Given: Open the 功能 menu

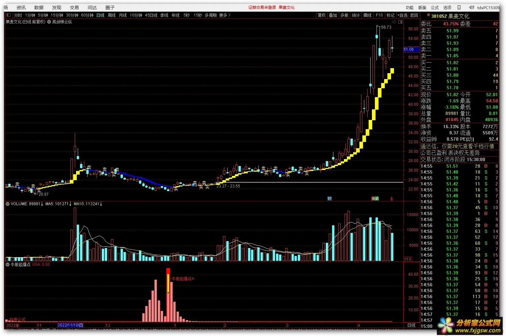Looking at the screenshot, I should [409, 7].
